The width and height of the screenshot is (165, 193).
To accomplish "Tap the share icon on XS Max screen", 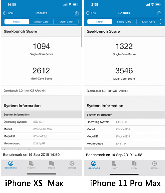I will point(77,13).
